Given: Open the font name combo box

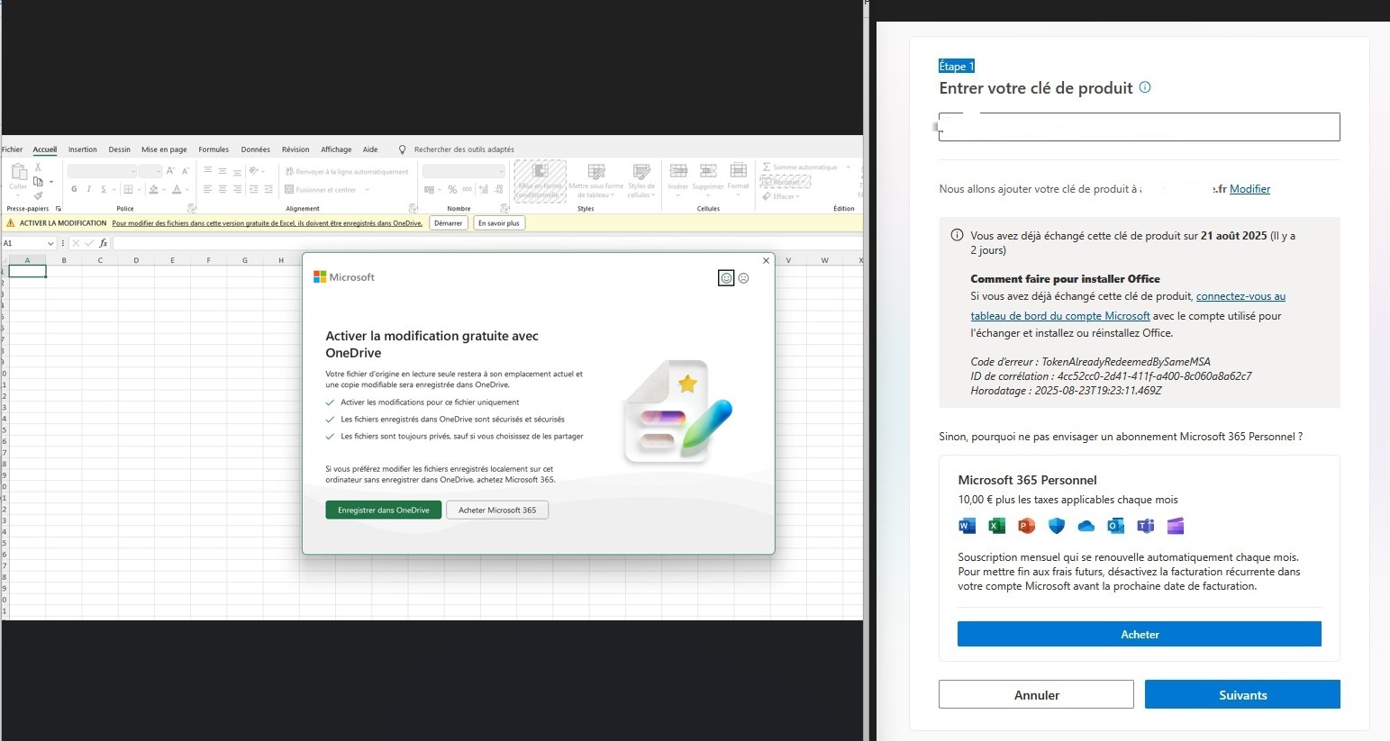Looking at the screenshot, I should 102,171.
